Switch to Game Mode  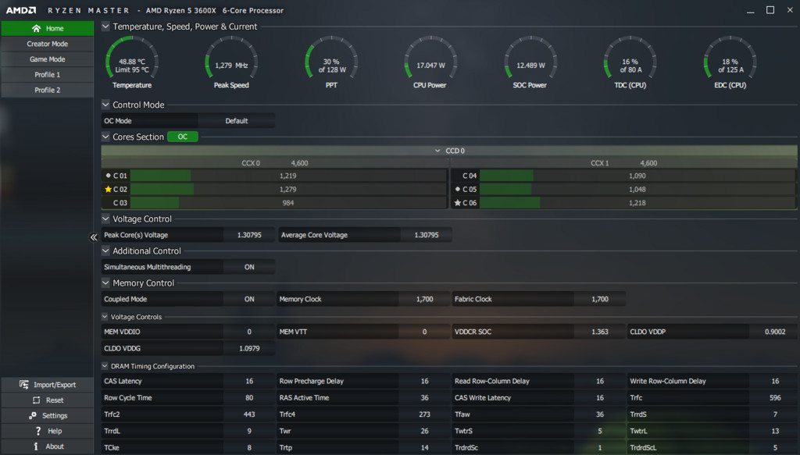(x=48, y=59)
